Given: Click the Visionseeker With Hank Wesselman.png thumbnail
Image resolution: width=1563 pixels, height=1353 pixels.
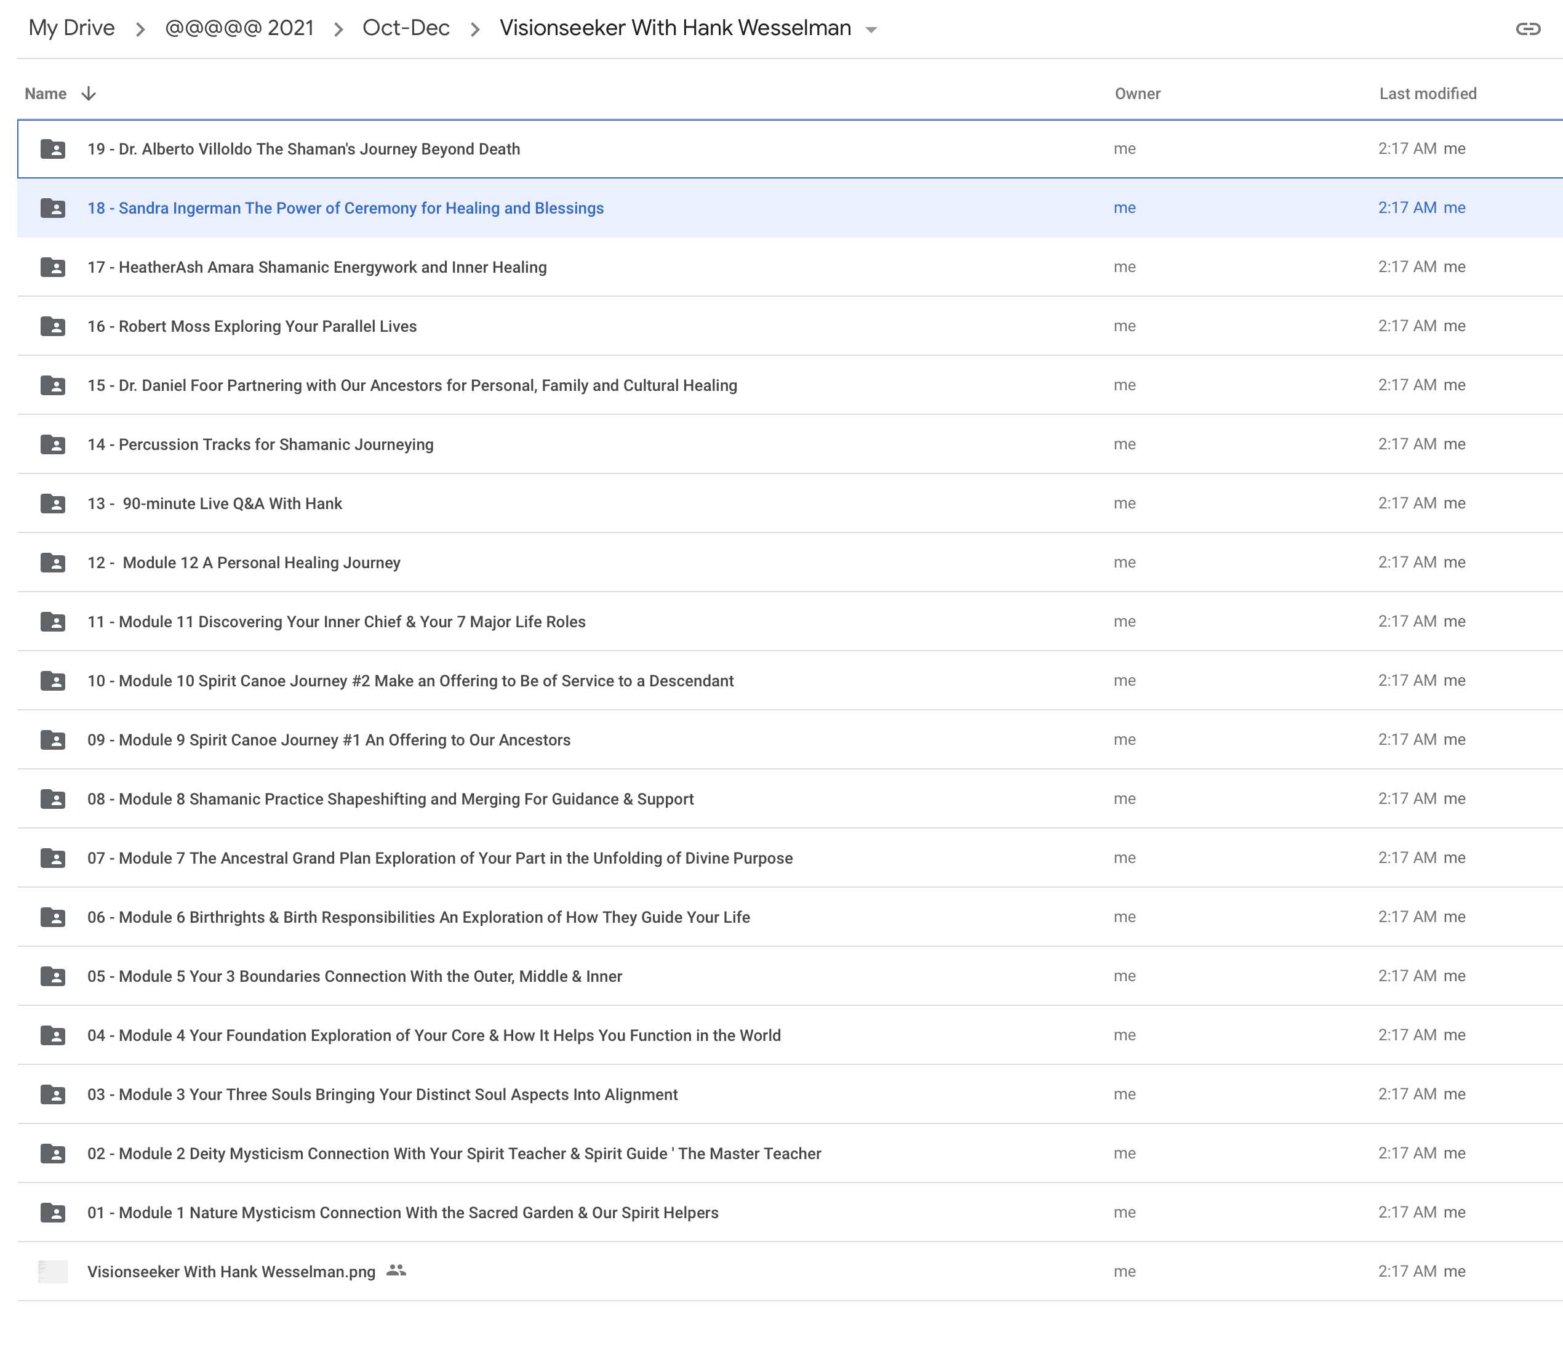Looking at the screenshot, I should [53, 1272].
